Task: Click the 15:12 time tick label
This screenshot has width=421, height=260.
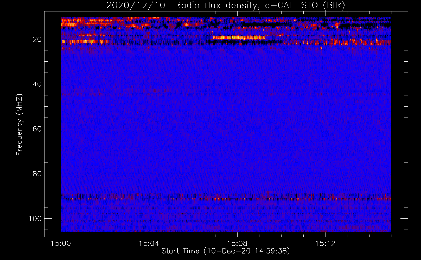Action: [326, 243]
